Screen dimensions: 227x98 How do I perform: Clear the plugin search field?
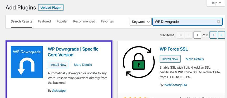pos(218,22)
